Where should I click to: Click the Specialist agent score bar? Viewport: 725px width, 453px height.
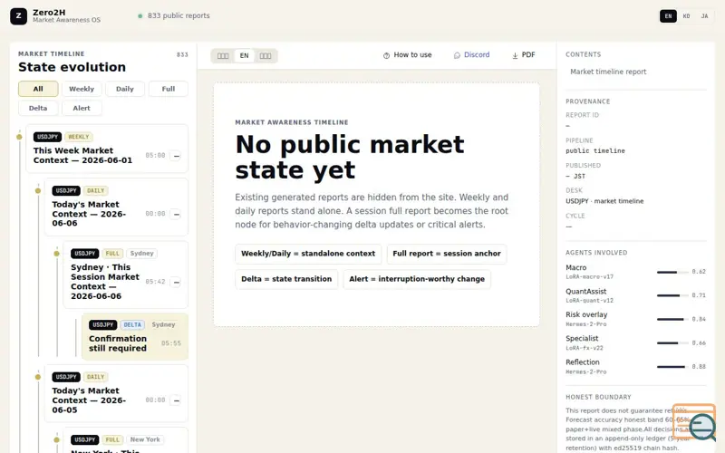point(671,343)
